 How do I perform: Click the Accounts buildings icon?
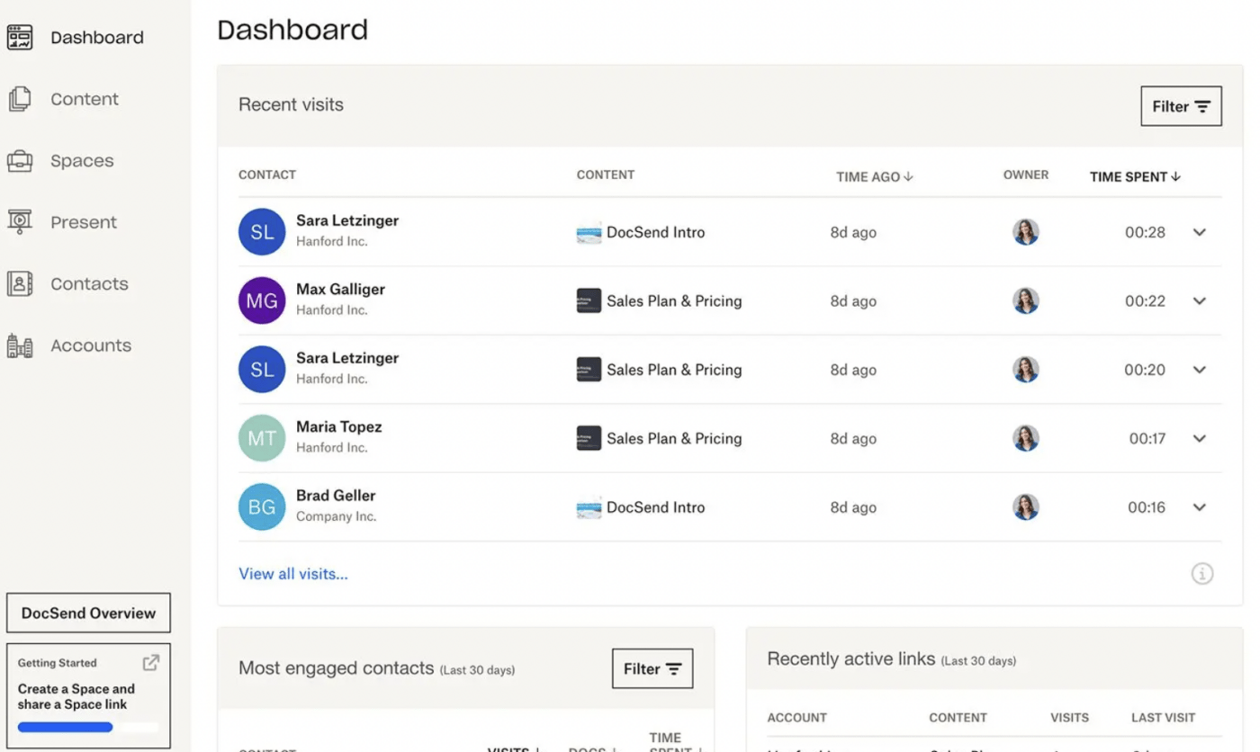click(x=20, y=345)
